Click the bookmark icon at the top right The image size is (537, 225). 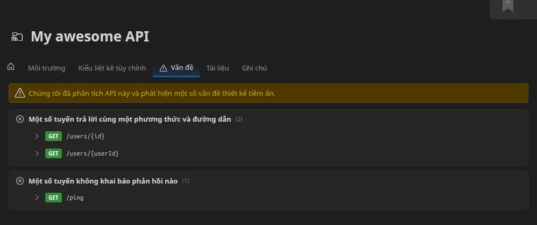(x=508, y=5)
